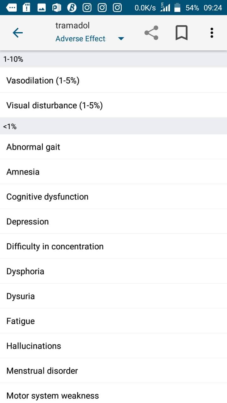Screen dimensions: 227x403
Task: Open the three-dot overflow menu
Action: pos(212,33)
